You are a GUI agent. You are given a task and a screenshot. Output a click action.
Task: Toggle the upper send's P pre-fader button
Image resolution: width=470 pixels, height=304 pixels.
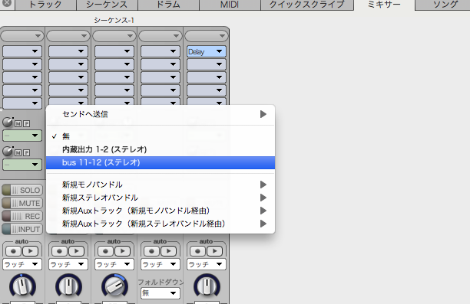click(x=27, y=124)
